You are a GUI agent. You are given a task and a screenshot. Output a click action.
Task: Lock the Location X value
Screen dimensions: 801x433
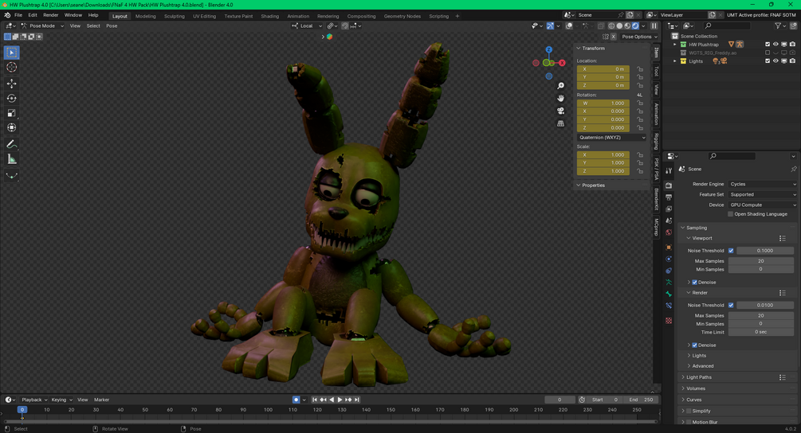(x=640, y=69)
